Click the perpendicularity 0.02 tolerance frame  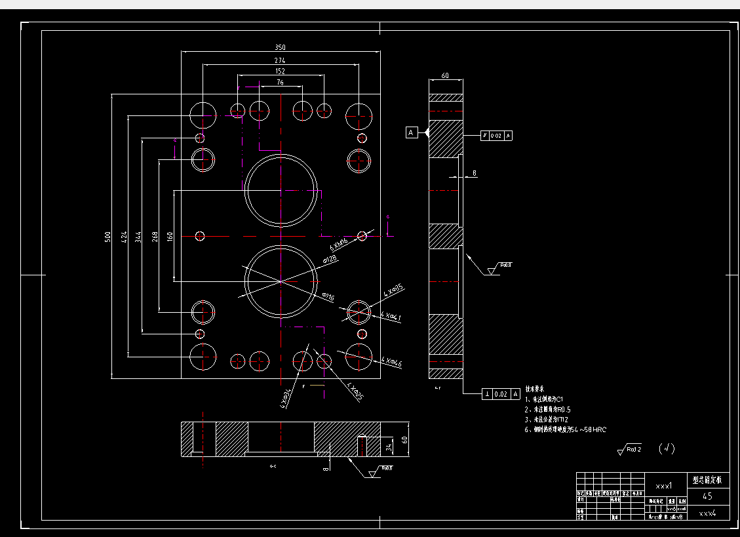501,394
